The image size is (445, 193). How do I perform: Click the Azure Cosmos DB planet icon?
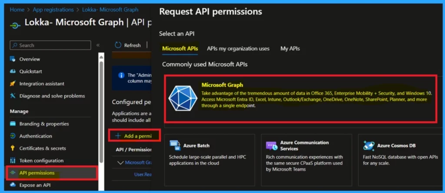369,145
